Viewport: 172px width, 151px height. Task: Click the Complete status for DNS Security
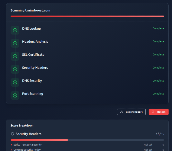click(158, 81)
